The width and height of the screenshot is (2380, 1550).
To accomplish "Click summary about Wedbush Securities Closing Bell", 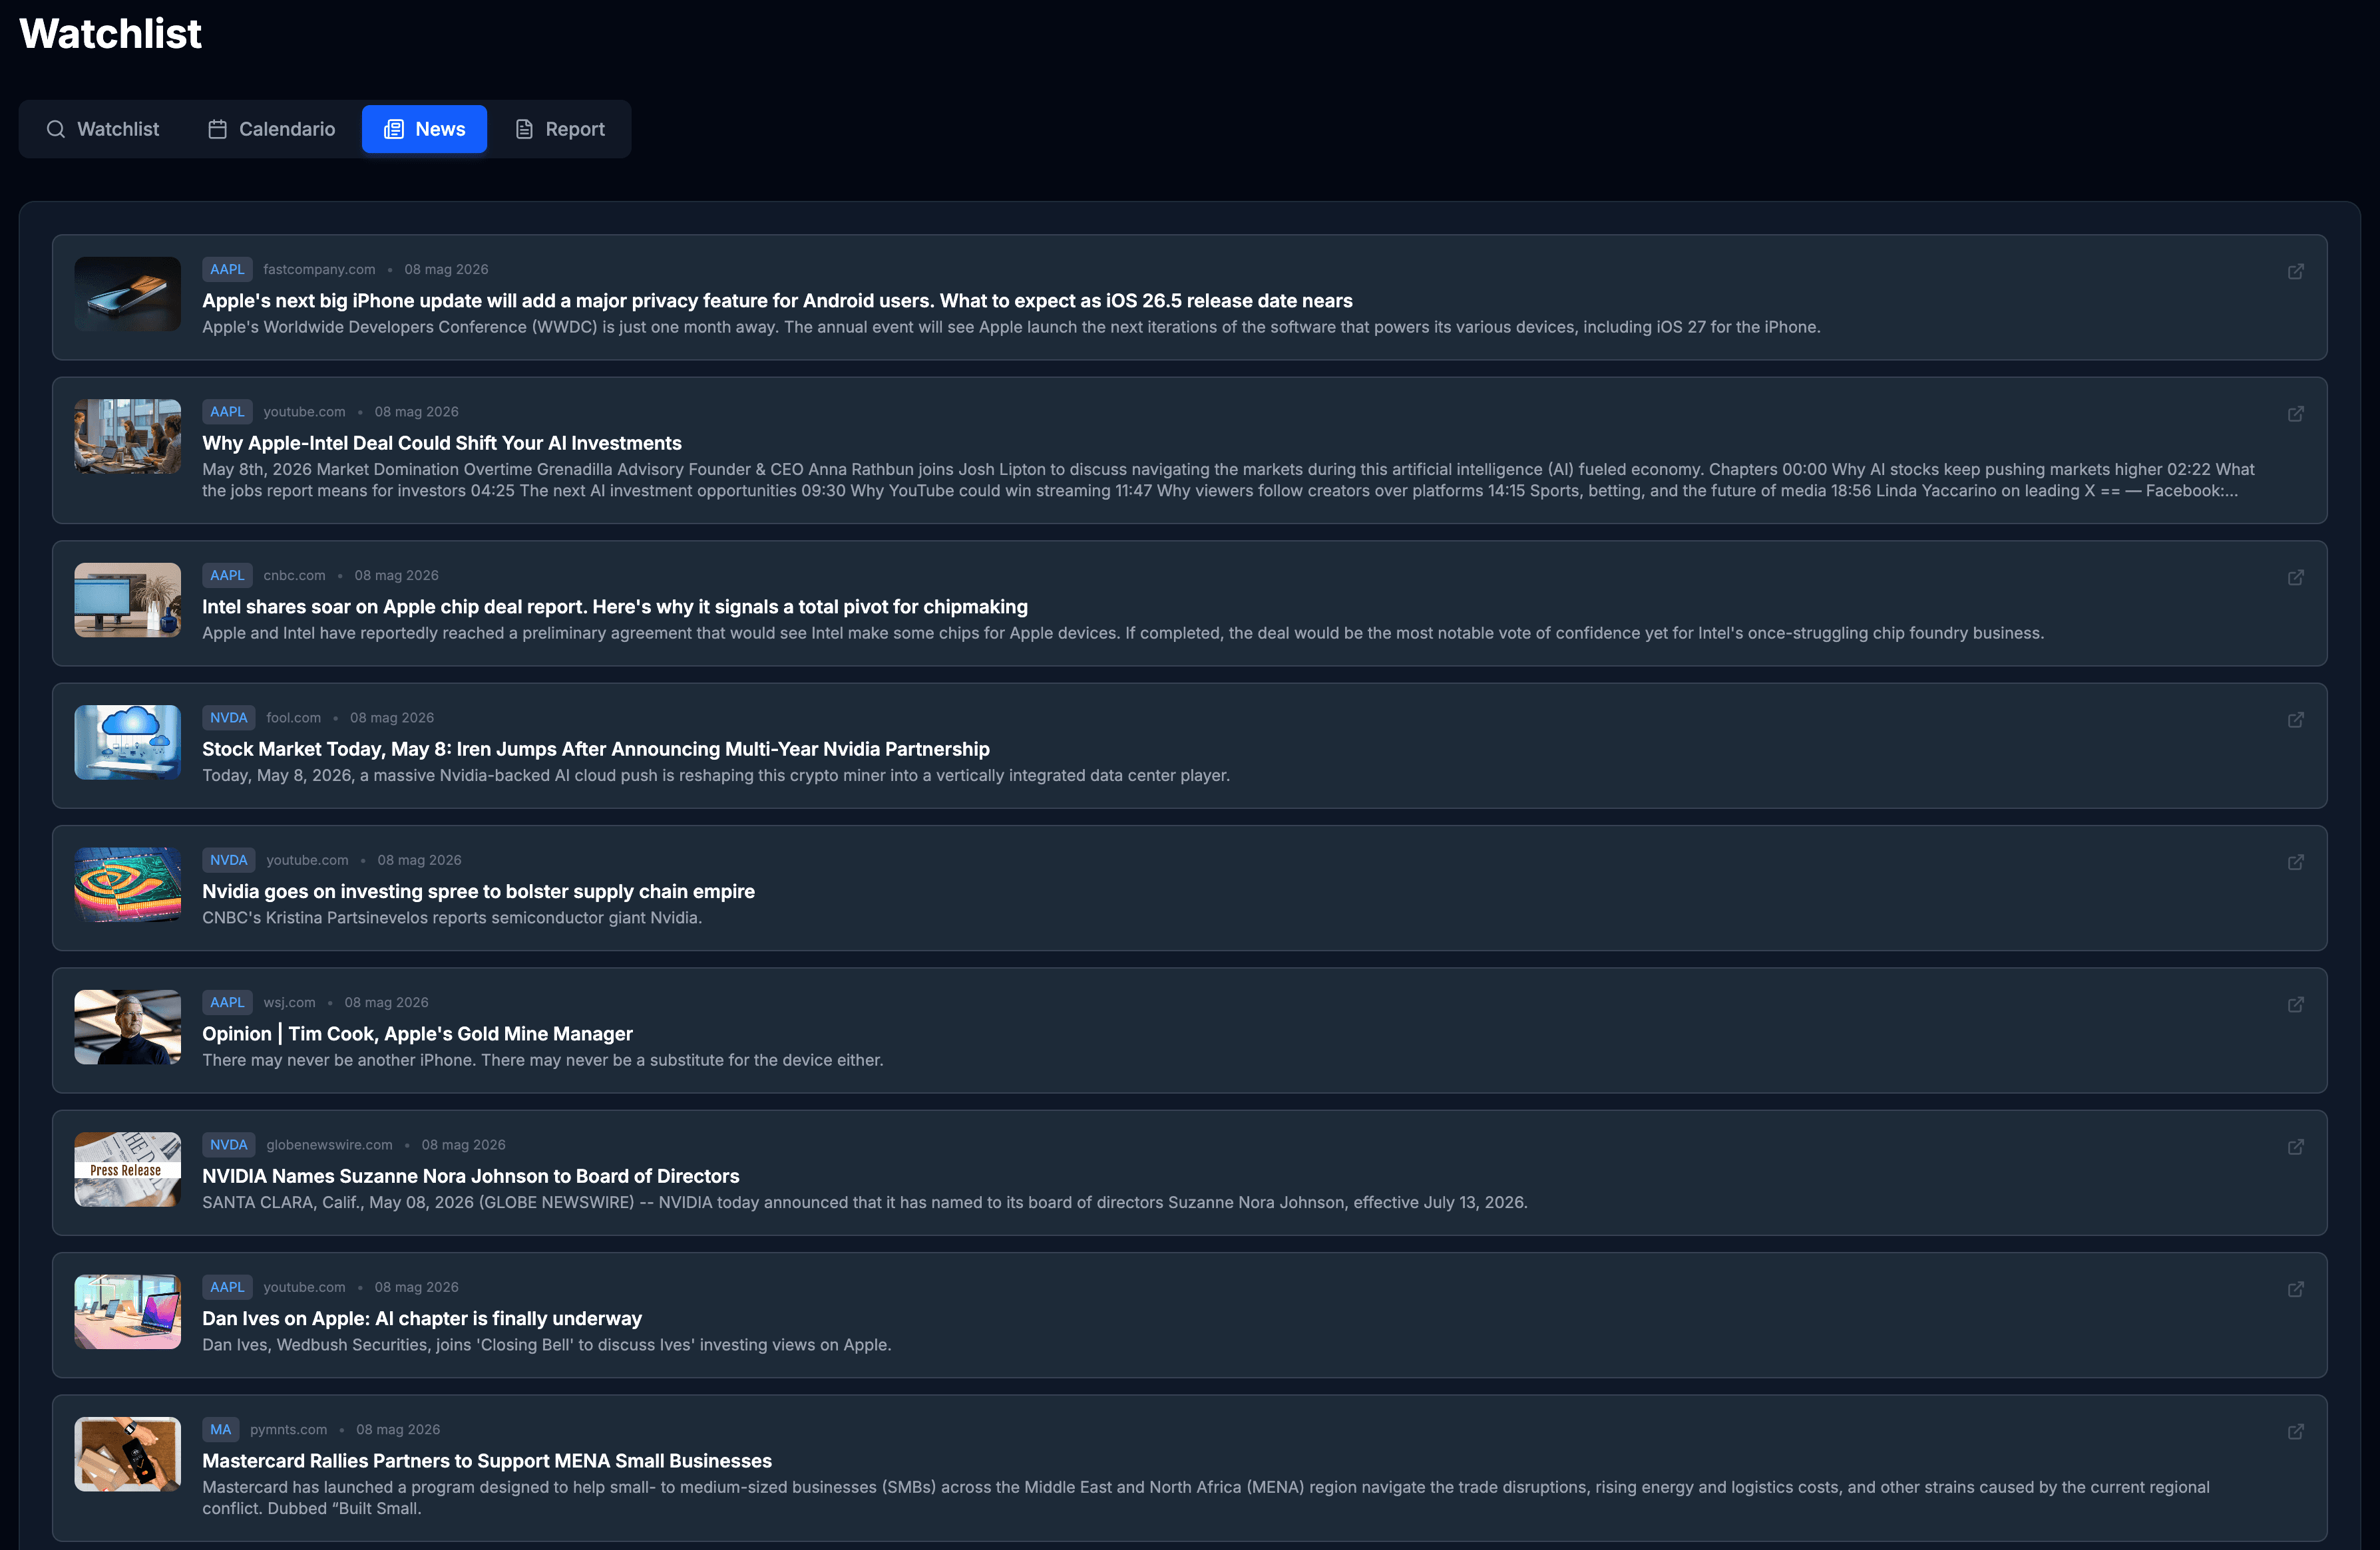I will (546, 1345).
